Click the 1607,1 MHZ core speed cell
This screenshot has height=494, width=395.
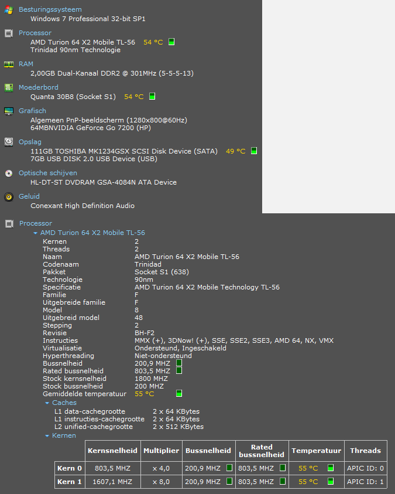(x=112, y=482)
